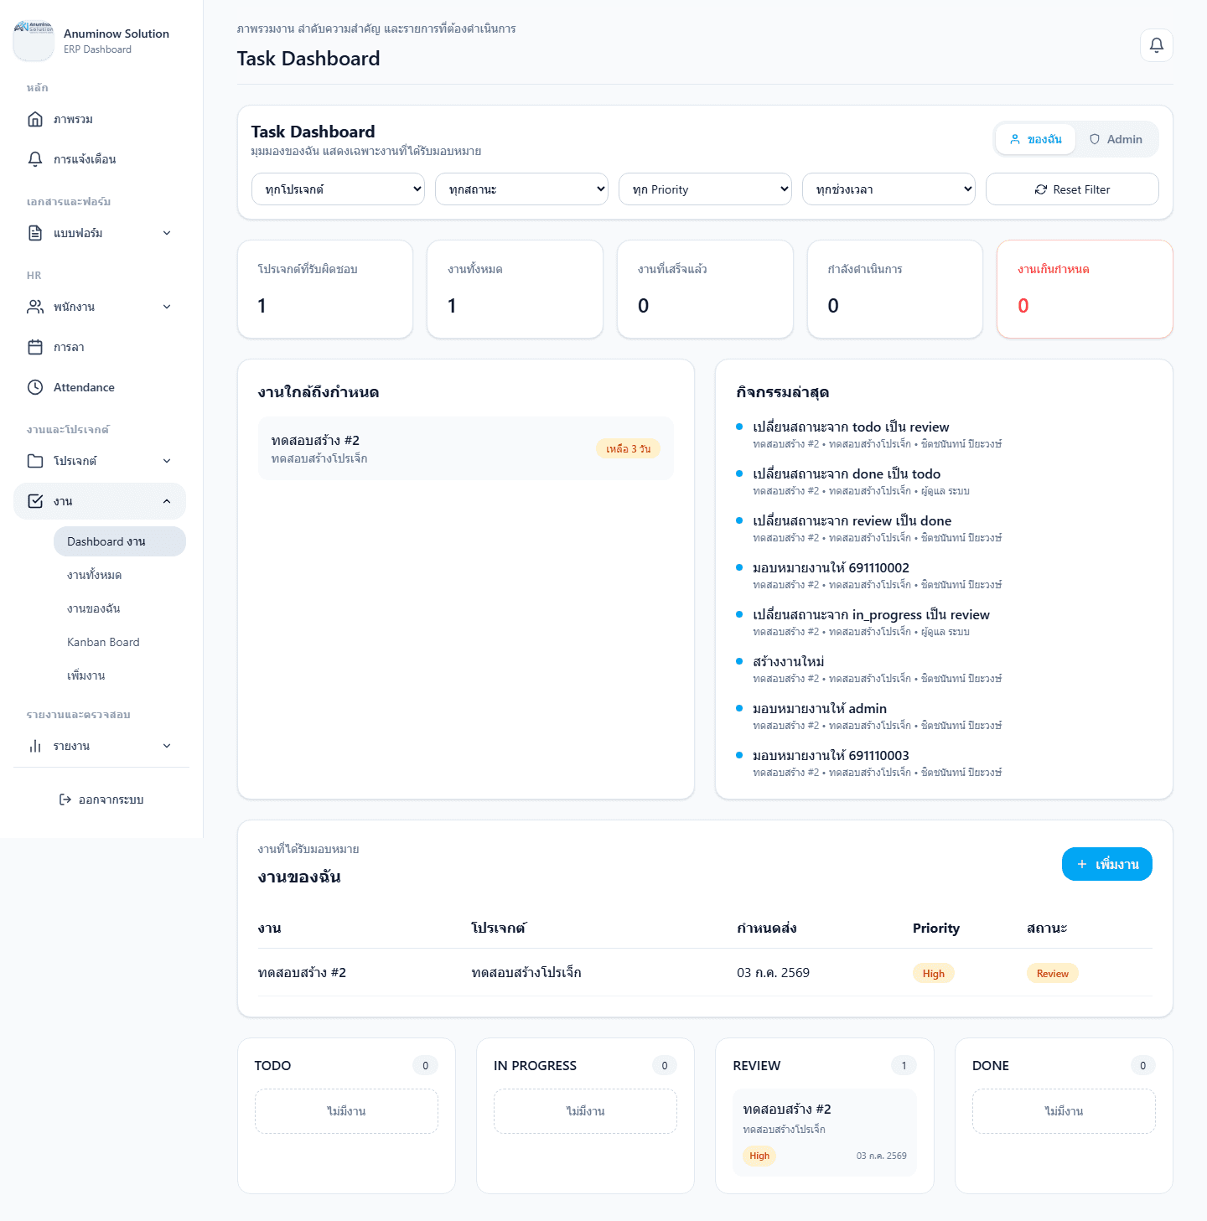
Task: Open the ทดสอบสร้าง #2 card in REVIEW column
Action: pos(825,1132)
